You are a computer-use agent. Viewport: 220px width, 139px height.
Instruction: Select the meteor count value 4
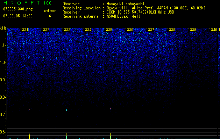coord(50,16)
